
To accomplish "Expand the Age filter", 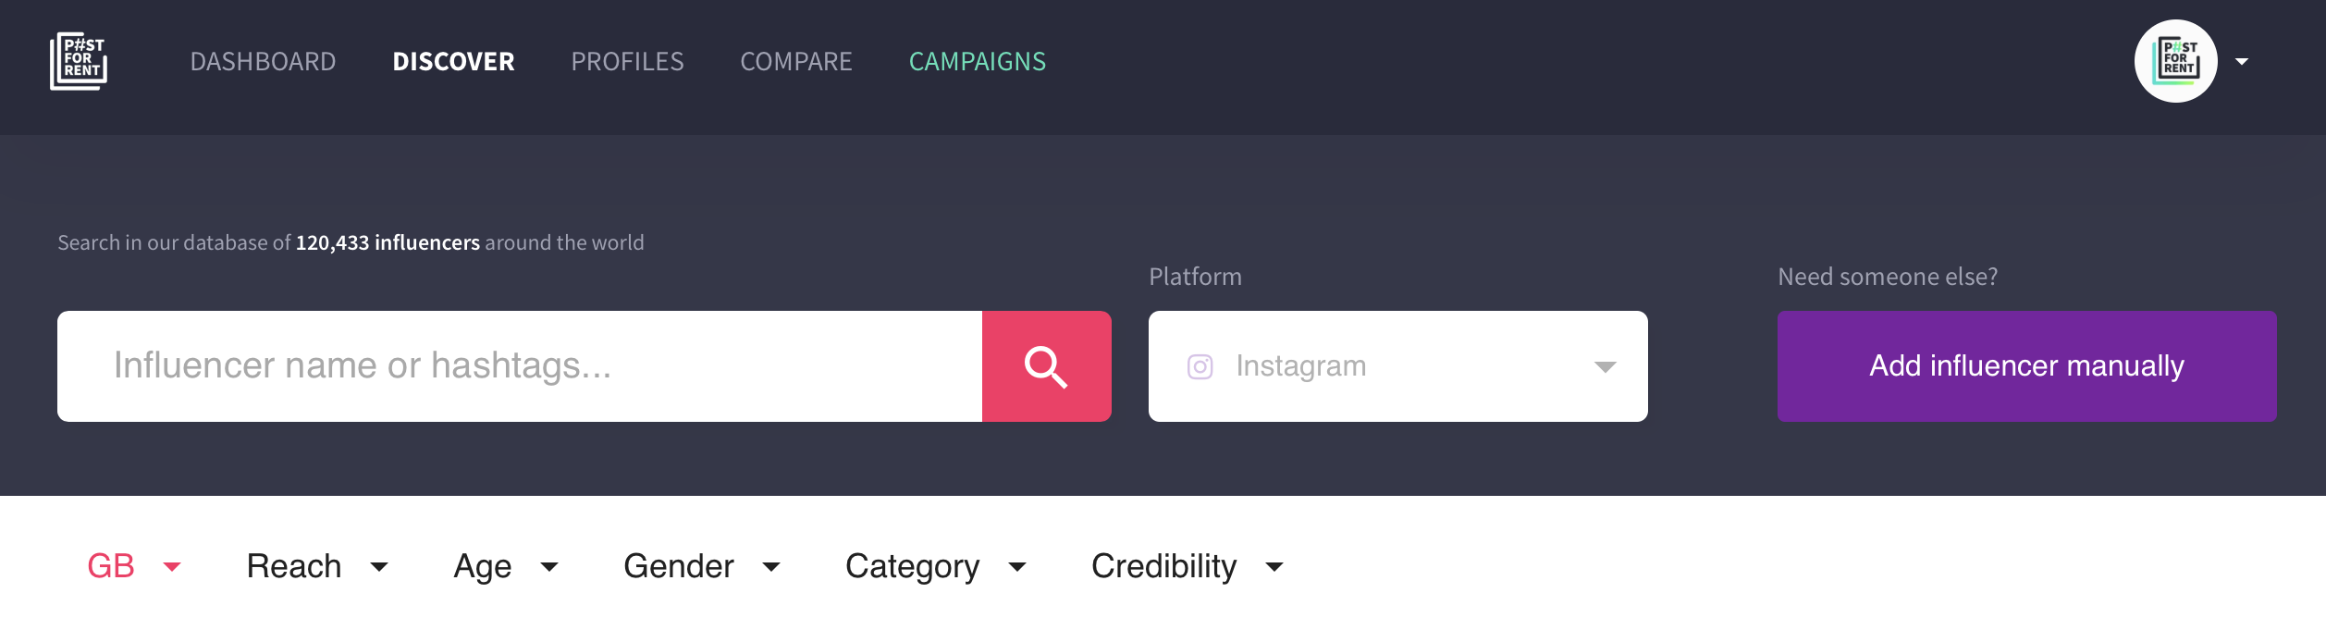I will tap(506, 566).
